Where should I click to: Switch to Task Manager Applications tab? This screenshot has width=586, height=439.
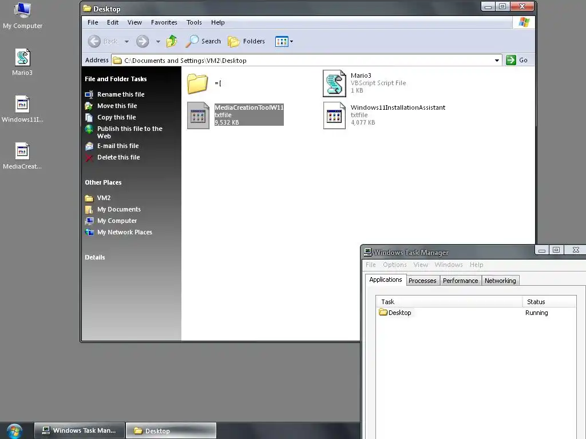coord(386,280)
